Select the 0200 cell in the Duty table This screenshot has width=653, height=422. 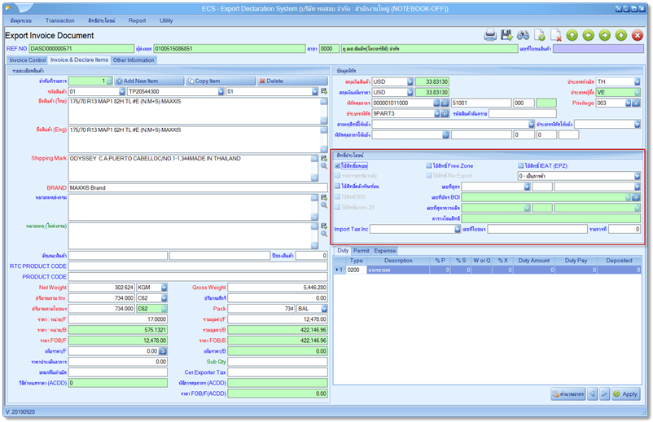point(356,270)
